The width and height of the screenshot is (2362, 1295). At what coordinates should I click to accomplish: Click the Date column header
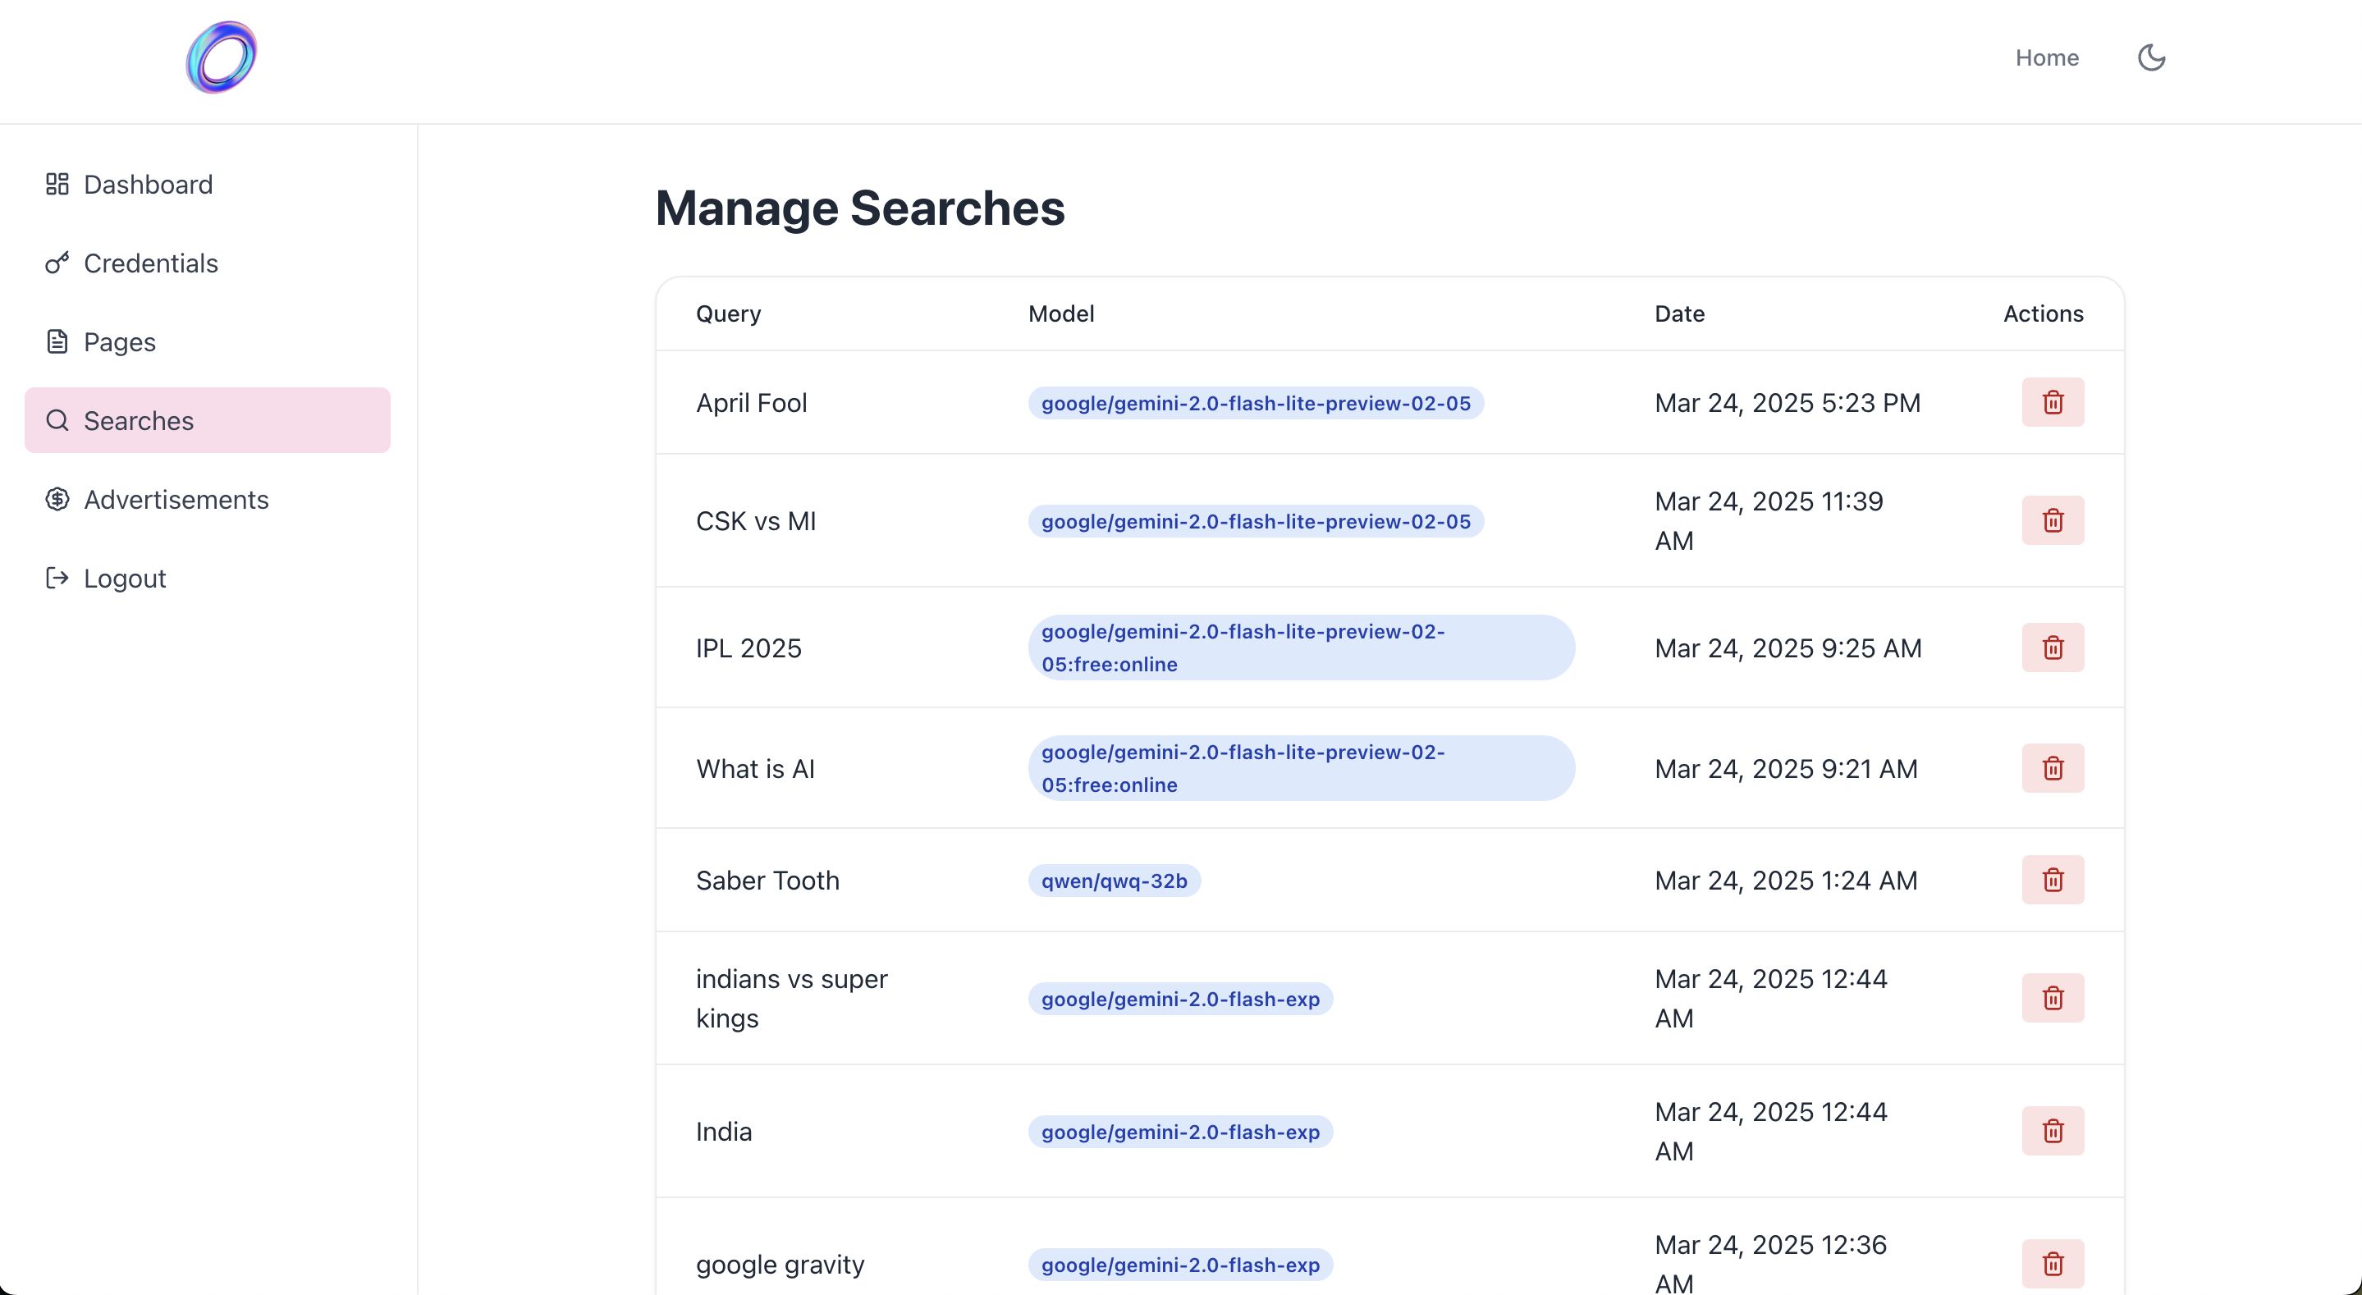point(1679,313)
